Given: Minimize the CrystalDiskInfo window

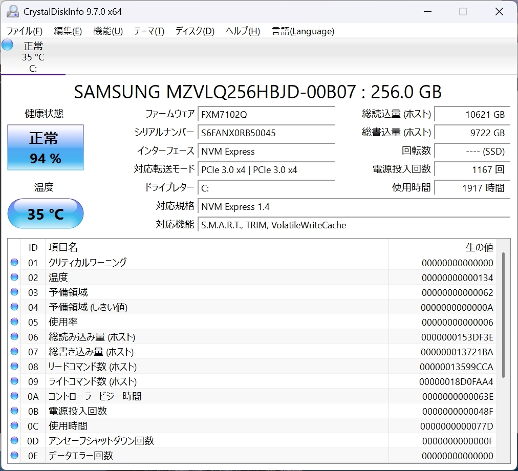Looking at the screenshot, I should [427, 12].
